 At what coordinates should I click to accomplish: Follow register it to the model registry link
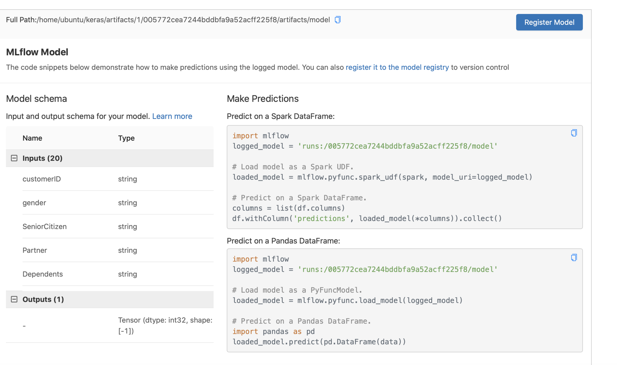click(x=397, y=67)
